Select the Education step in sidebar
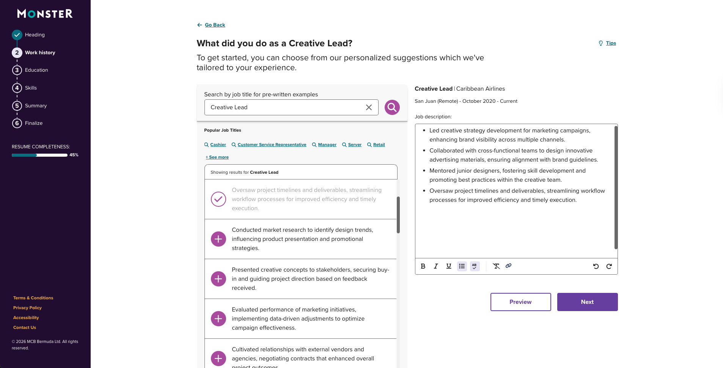 click(x=36, y=70)
